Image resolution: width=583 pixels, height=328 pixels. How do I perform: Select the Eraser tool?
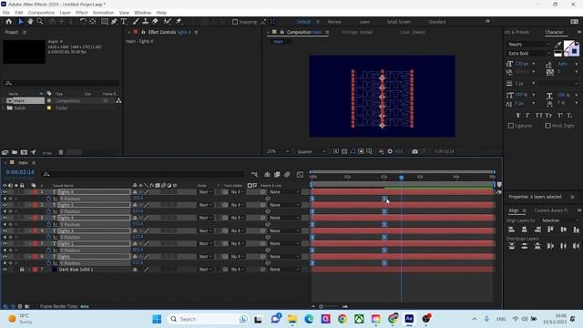pyautogui.click(x=155, y=22)
